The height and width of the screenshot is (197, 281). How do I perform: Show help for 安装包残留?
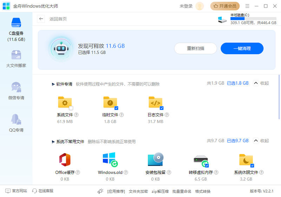click(x=169, y=173)
